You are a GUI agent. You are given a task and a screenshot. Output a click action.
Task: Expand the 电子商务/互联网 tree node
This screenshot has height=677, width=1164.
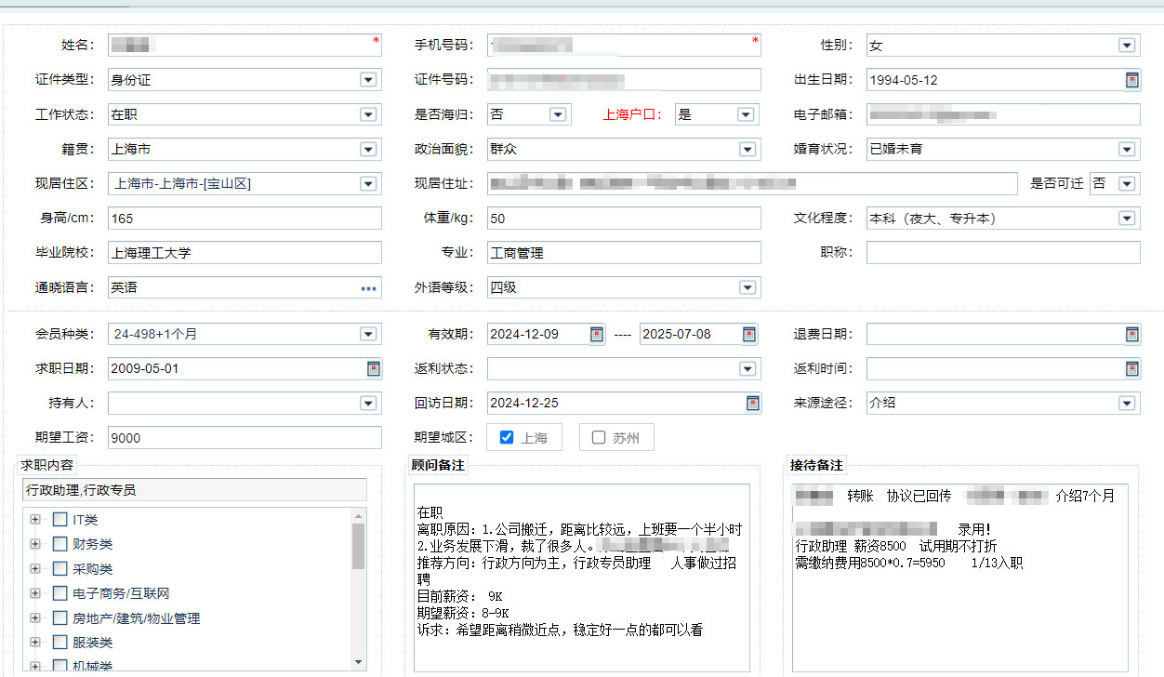(x=35, y=593)
